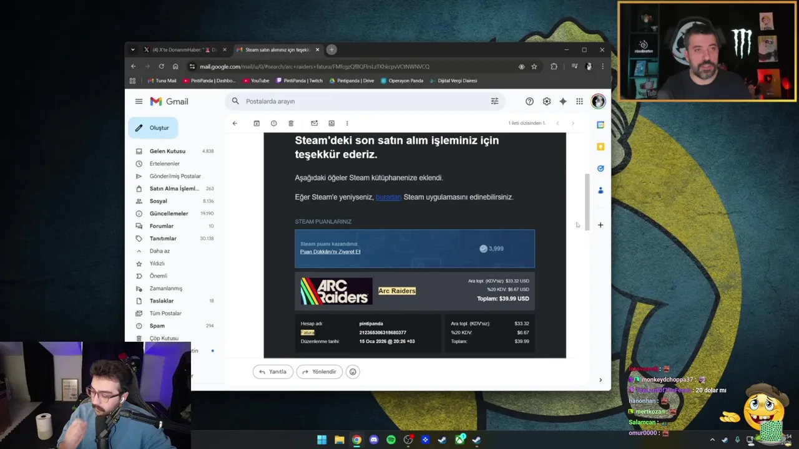Click the Yönlendir forward button
Viewport: 799px width, 449px height.
[x=319, y=372]
